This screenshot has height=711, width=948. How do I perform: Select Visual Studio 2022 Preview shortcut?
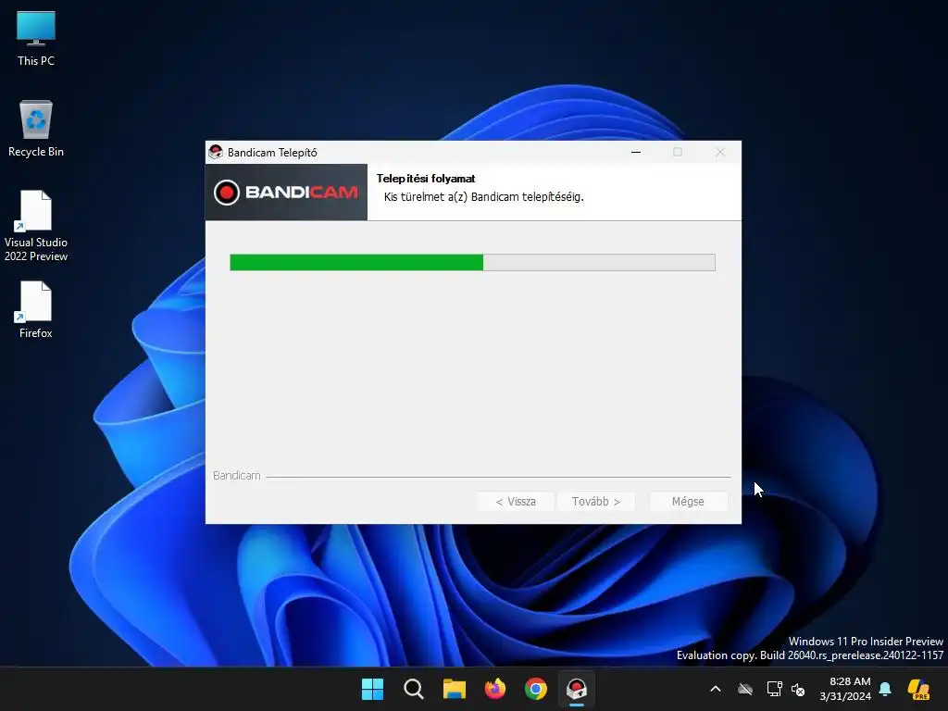pos(36,226)
